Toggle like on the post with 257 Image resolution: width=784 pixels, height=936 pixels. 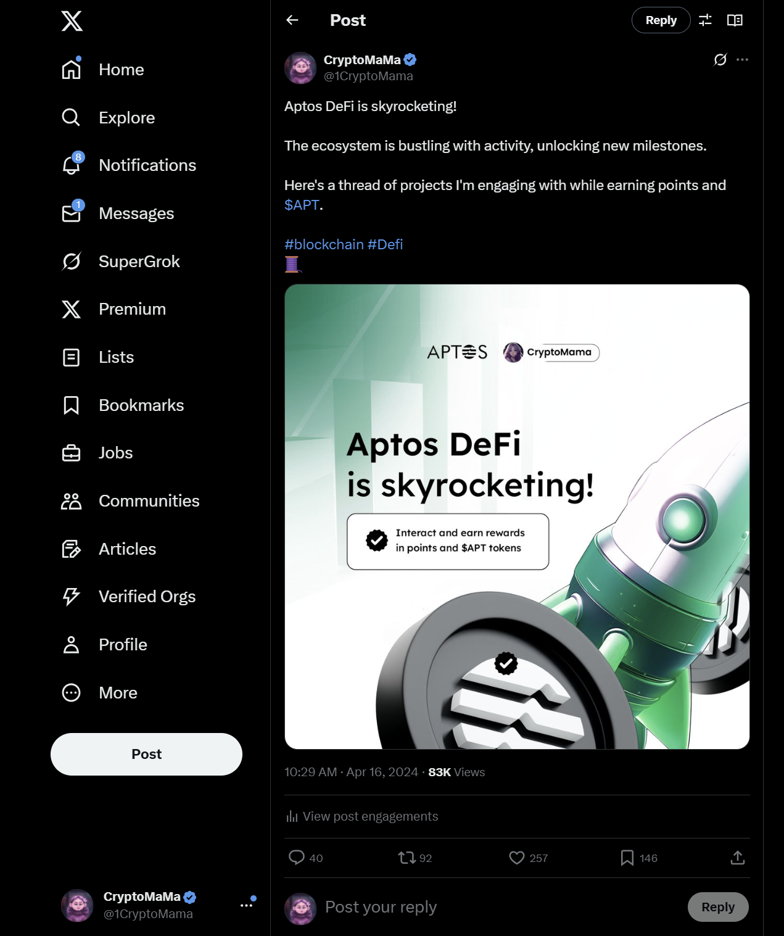pos(528,858)
